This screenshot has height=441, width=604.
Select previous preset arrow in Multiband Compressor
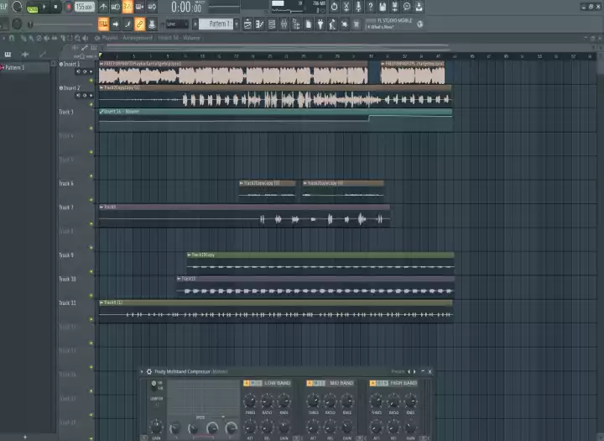[x=409, y=371]
